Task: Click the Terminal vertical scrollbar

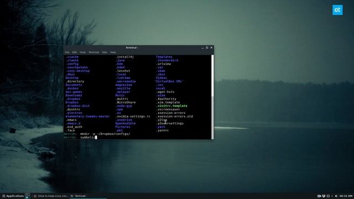Action: (212, 97)
